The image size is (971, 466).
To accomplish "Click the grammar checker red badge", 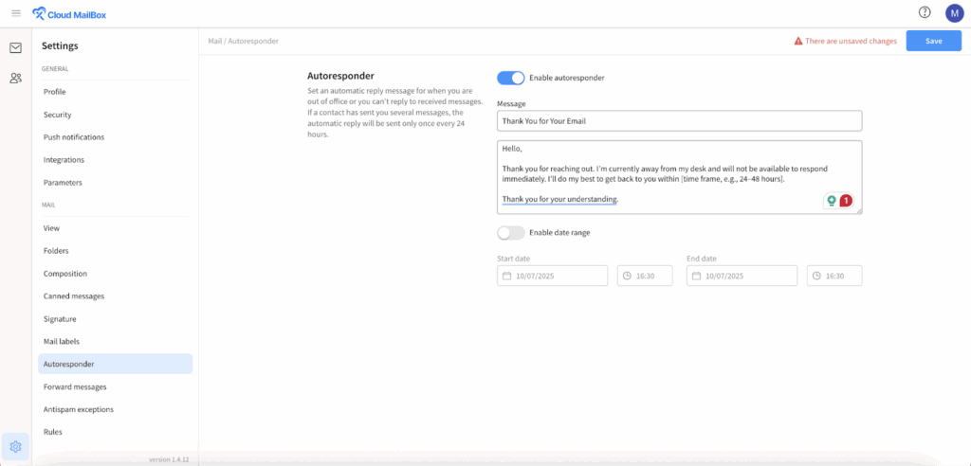I will [x=846, y=201].
